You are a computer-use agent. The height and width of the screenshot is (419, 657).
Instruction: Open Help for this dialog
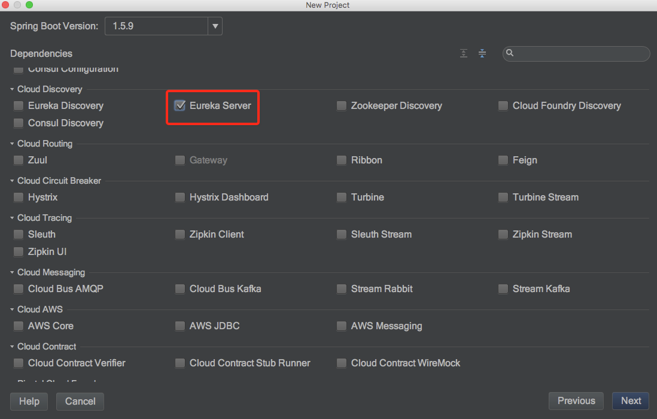click(29, 402)
